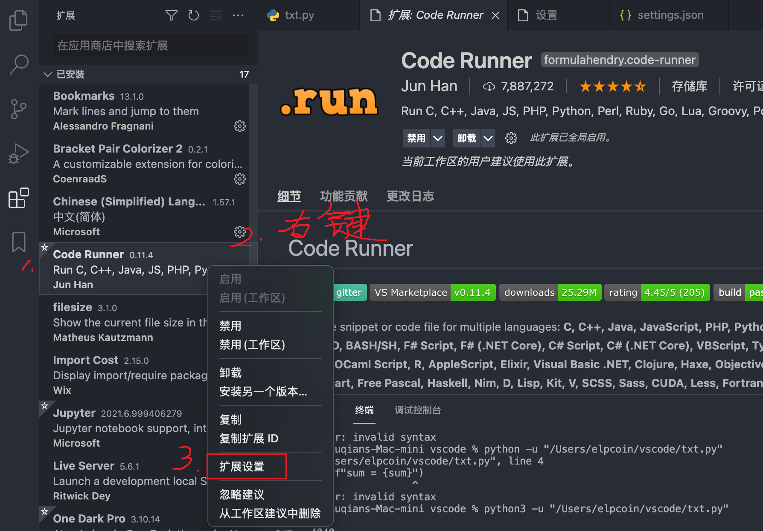Select the filesize extension in list
This screenshot has width=763, height=531.
point(124,322)
